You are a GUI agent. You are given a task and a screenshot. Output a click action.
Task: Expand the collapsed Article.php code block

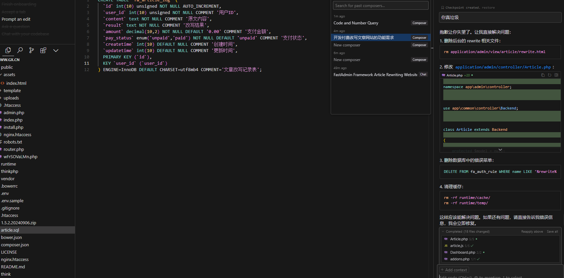point(500,150)
